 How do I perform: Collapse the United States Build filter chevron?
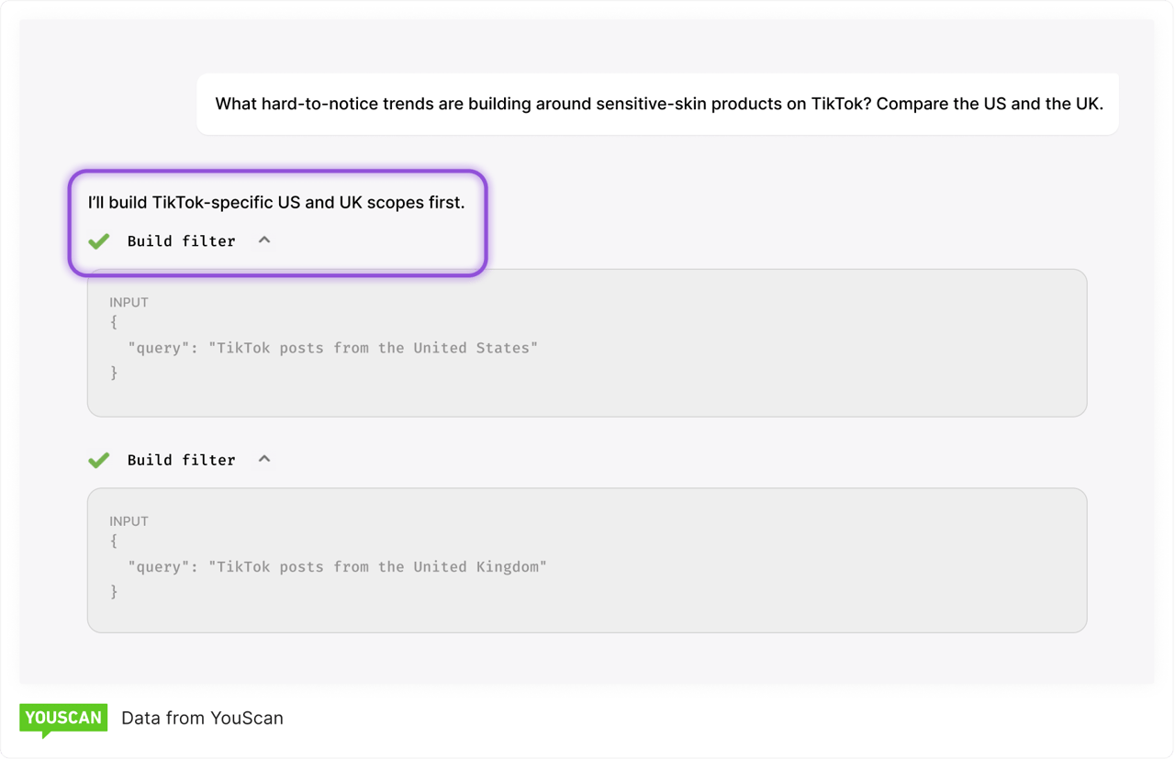point(264,240)
